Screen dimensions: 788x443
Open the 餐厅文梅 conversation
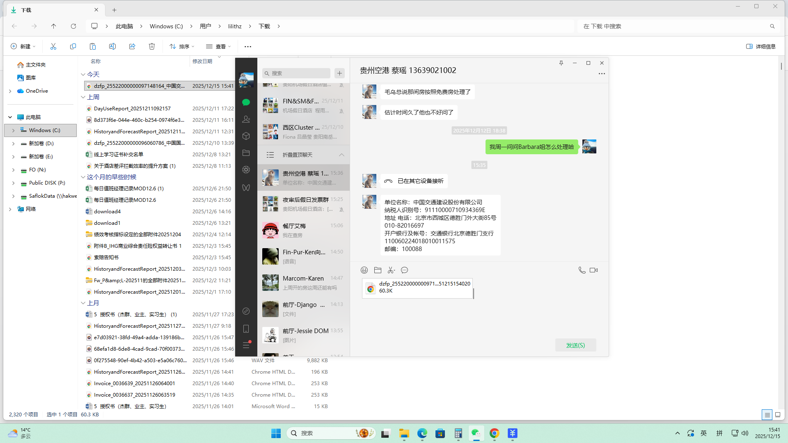coord(304,230)
